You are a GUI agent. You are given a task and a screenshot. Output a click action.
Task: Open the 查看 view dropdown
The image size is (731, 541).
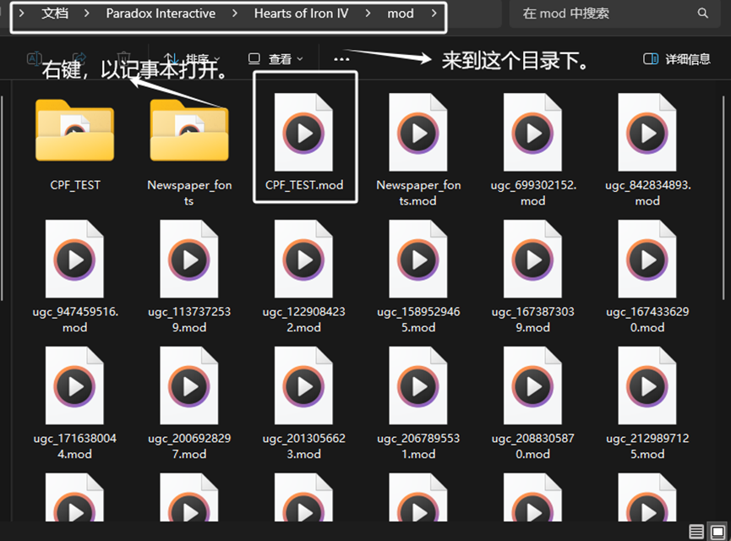(275, 59)
